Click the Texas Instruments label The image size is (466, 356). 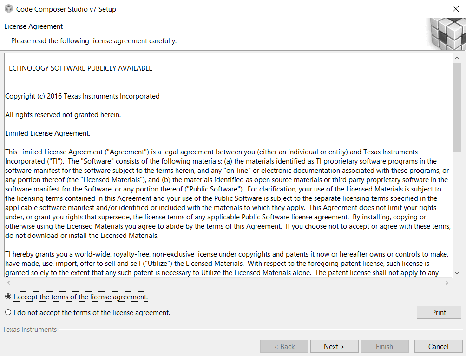tap(29, 329)
